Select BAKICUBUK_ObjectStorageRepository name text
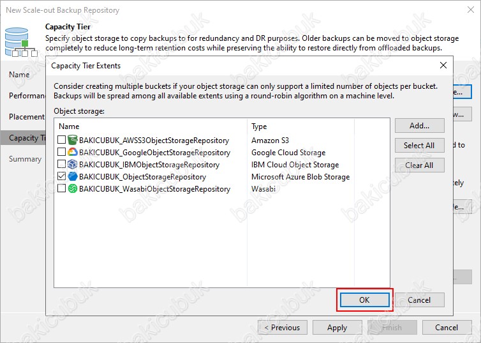This screenshot has height=343, width=481. click(x=143, y=177)
